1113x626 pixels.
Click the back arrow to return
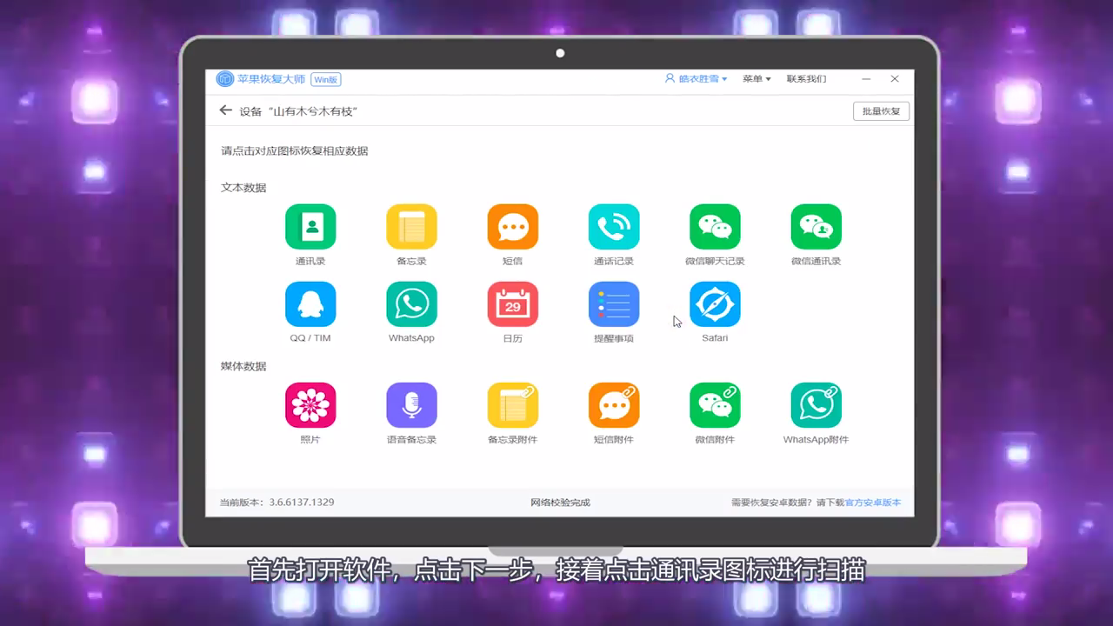pos(225,110)
